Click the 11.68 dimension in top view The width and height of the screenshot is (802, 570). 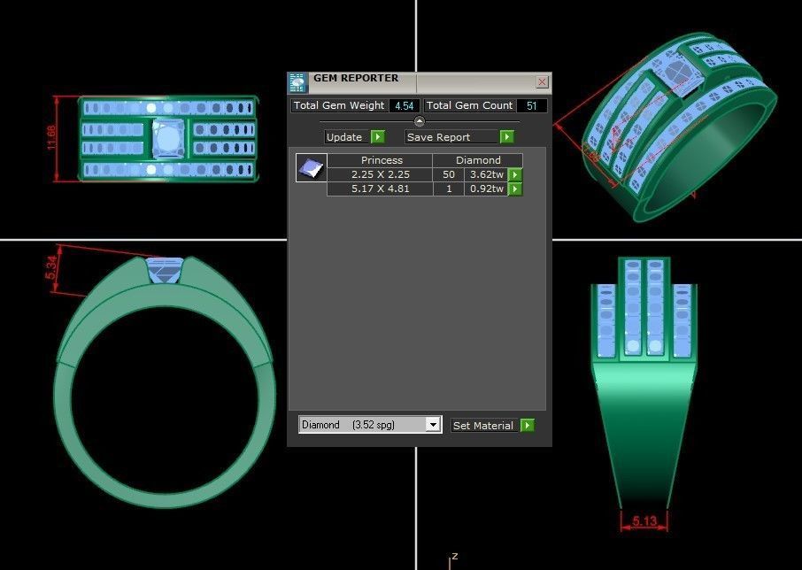tap(51, 138)
